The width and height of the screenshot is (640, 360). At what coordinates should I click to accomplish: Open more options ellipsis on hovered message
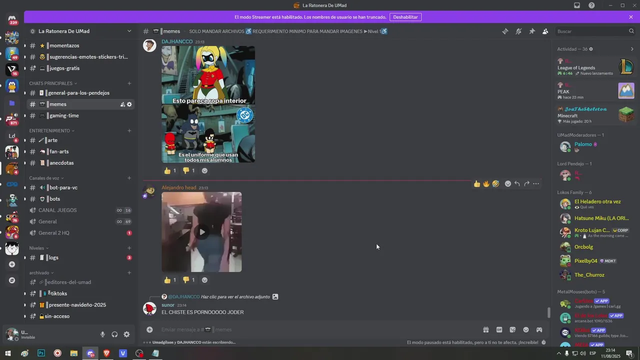point(536,184)
